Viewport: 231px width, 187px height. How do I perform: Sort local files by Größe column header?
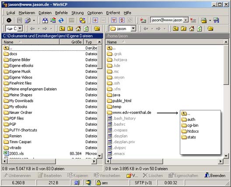pyautogui.click(x=71, y=42)
